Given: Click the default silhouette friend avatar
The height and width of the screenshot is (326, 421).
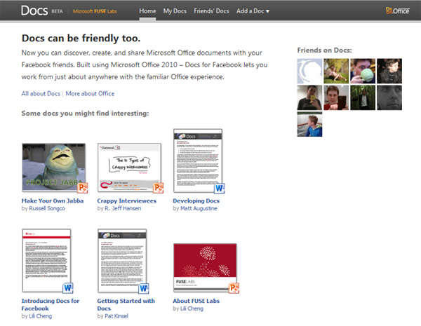Looking at the screenshot, I should pyautogui.click(x=309, y=71).
